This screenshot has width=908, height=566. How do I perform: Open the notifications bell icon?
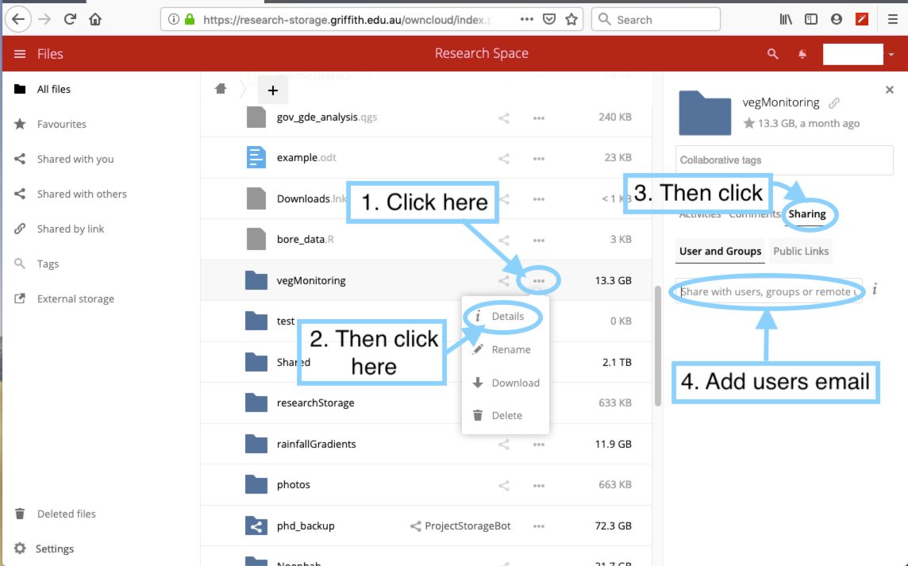pos(802,54)
